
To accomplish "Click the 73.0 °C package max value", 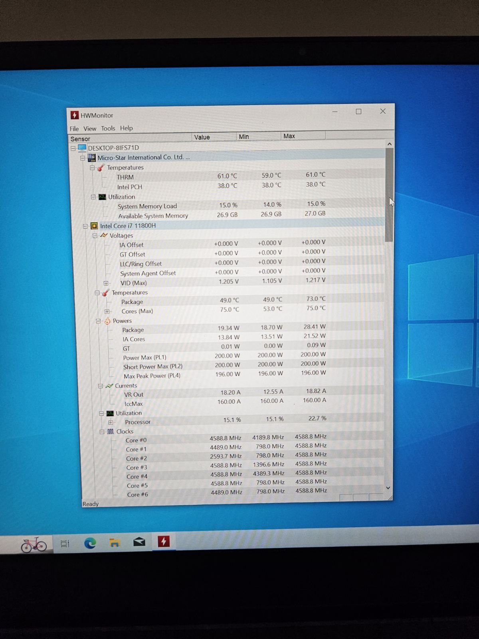I will tap(316, 299).
